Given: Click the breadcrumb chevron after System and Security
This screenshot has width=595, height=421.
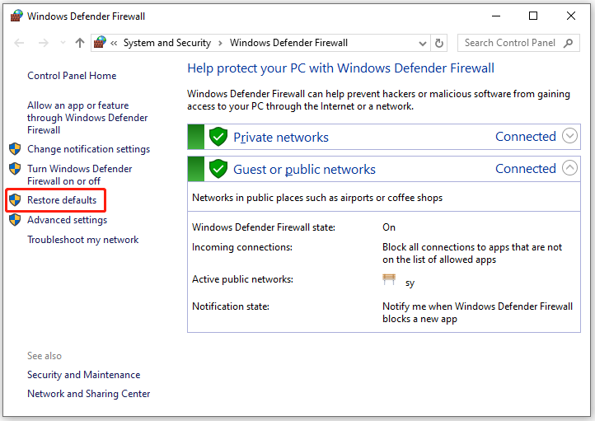Looking at the screenshot, I should [x=220, y=43].
